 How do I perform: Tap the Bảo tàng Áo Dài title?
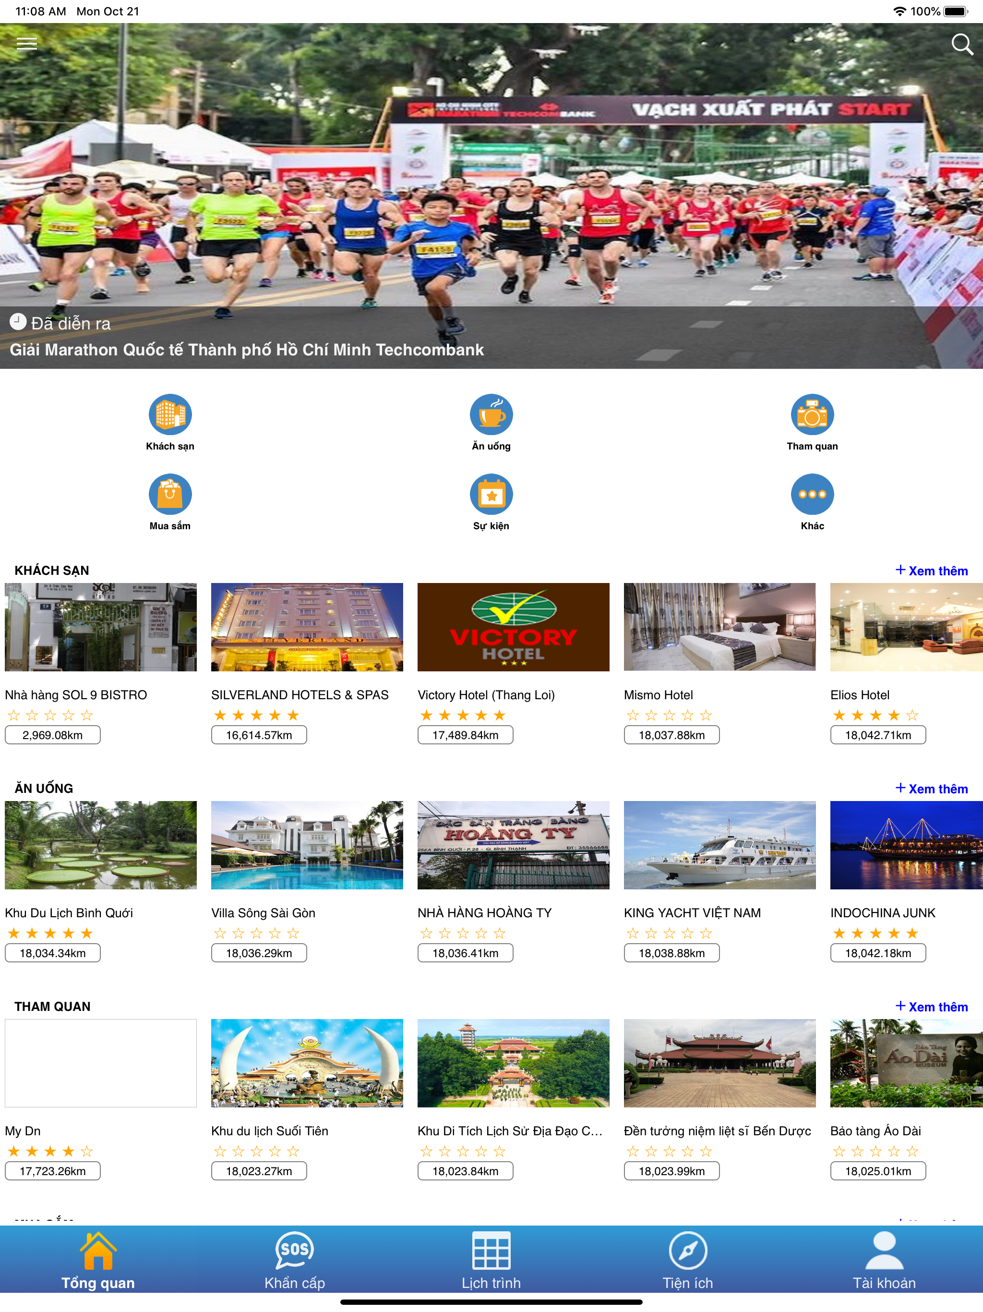click(x=875, y=1131)
